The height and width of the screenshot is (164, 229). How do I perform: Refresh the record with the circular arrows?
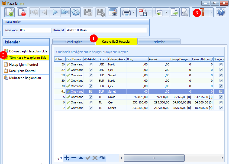[x=76, y=12]
